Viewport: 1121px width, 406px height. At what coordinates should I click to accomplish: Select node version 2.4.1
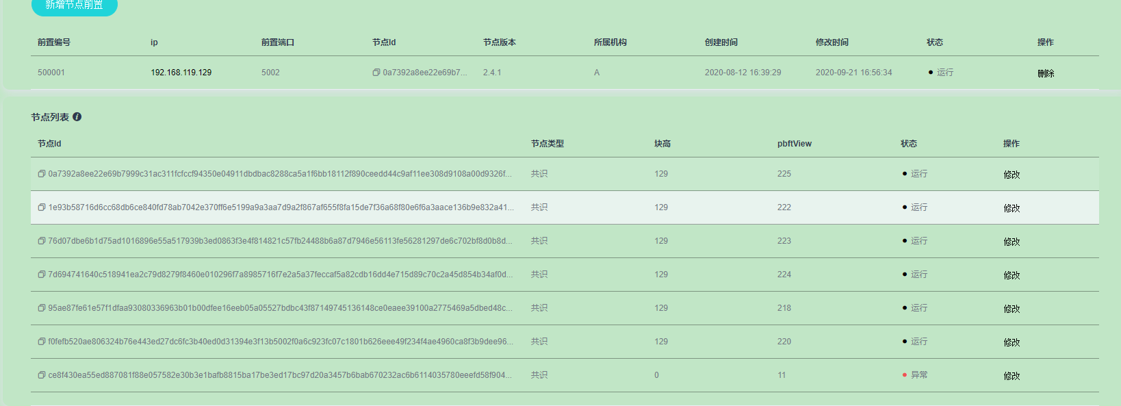point(492,73)
